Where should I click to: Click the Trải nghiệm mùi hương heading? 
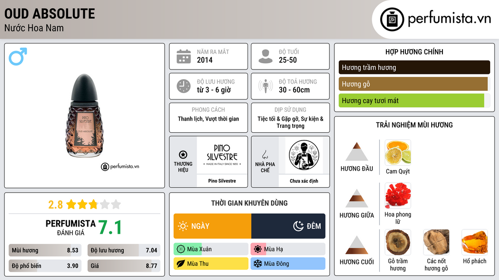[414, 125]
